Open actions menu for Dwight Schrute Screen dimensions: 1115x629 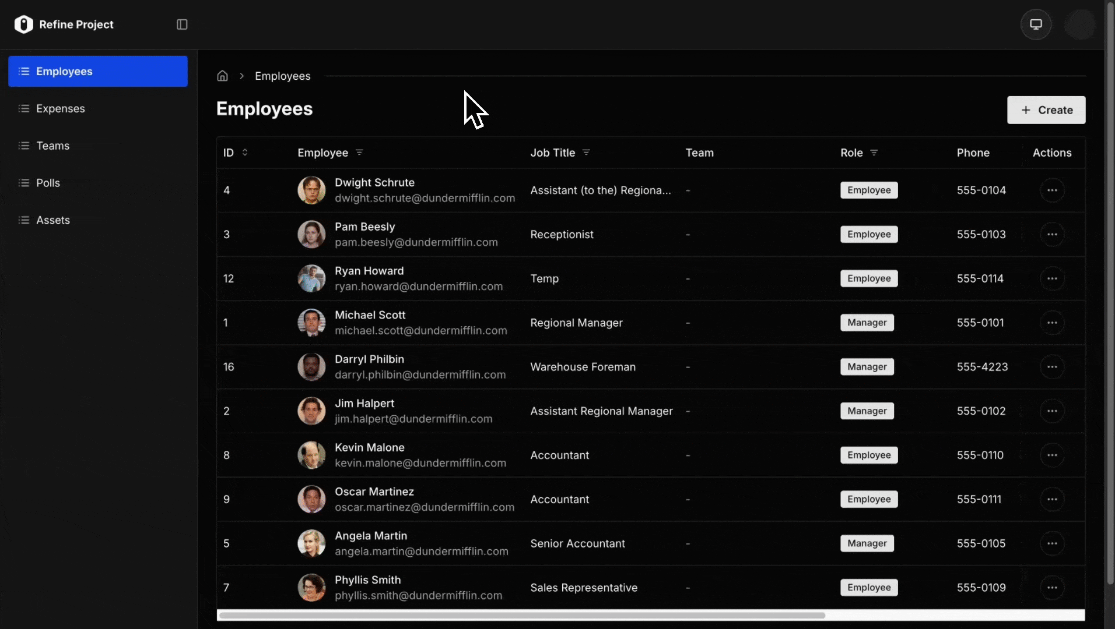[x=1052, y=190]
